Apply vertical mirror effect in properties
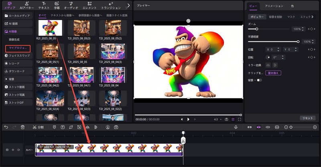The height and width of the screenshot is (167, 321). click(x=275, y=65)
